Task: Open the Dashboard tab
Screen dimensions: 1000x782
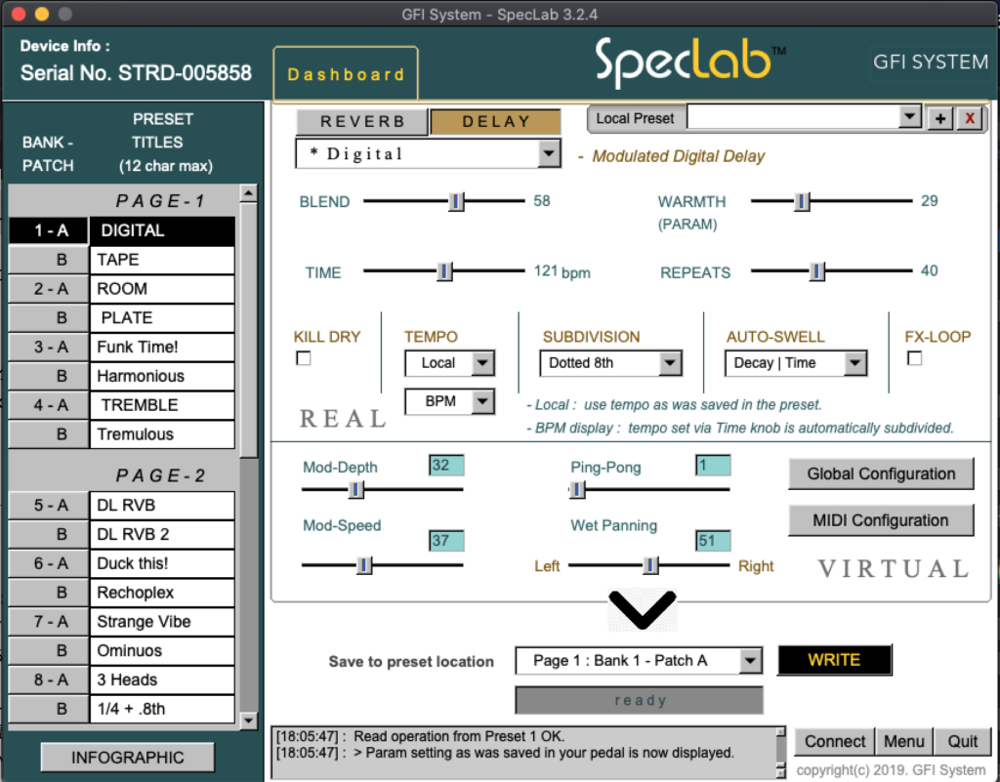Action: point(346,74)
